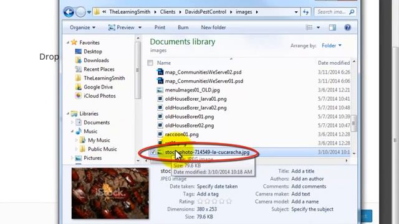Screen dimensions: 399x224
Task: Refresh the images folder view
Action: [x=306, y=12]
